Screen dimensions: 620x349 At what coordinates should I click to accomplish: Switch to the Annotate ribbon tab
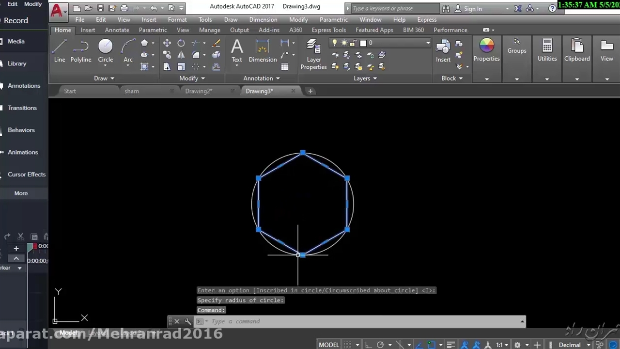(x=117, y=30)
